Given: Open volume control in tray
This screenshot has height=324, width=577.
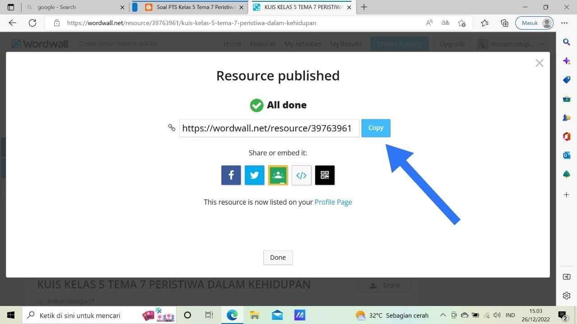Looking at the screenshot, I should [497, 315].
